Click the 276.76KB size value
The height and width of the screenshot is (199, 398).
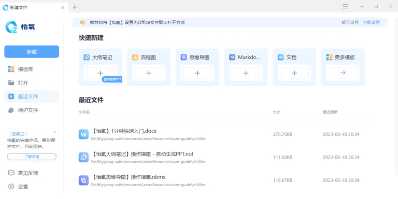tap(282, 134)
